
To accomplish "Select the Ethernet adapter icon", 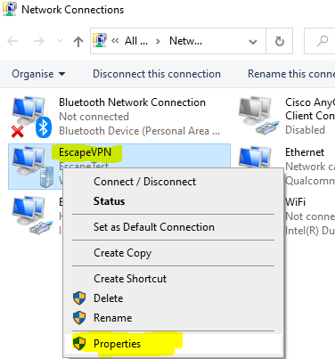I will (x=255, y=157).
